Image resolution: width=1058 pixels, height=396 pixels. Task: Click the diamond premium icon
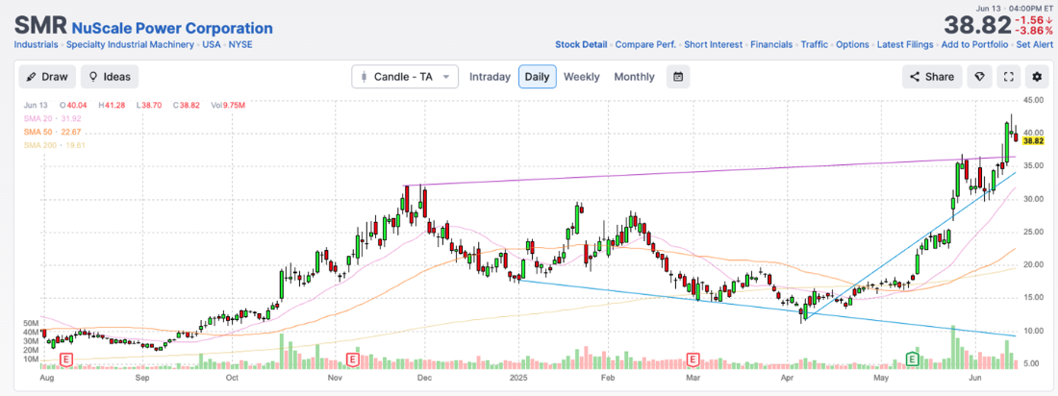[979, 77]
